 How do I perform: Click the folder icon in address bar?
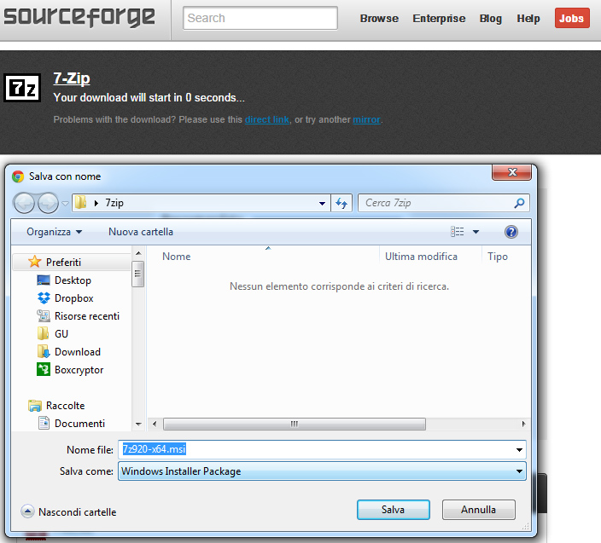(x=80, y=202)
